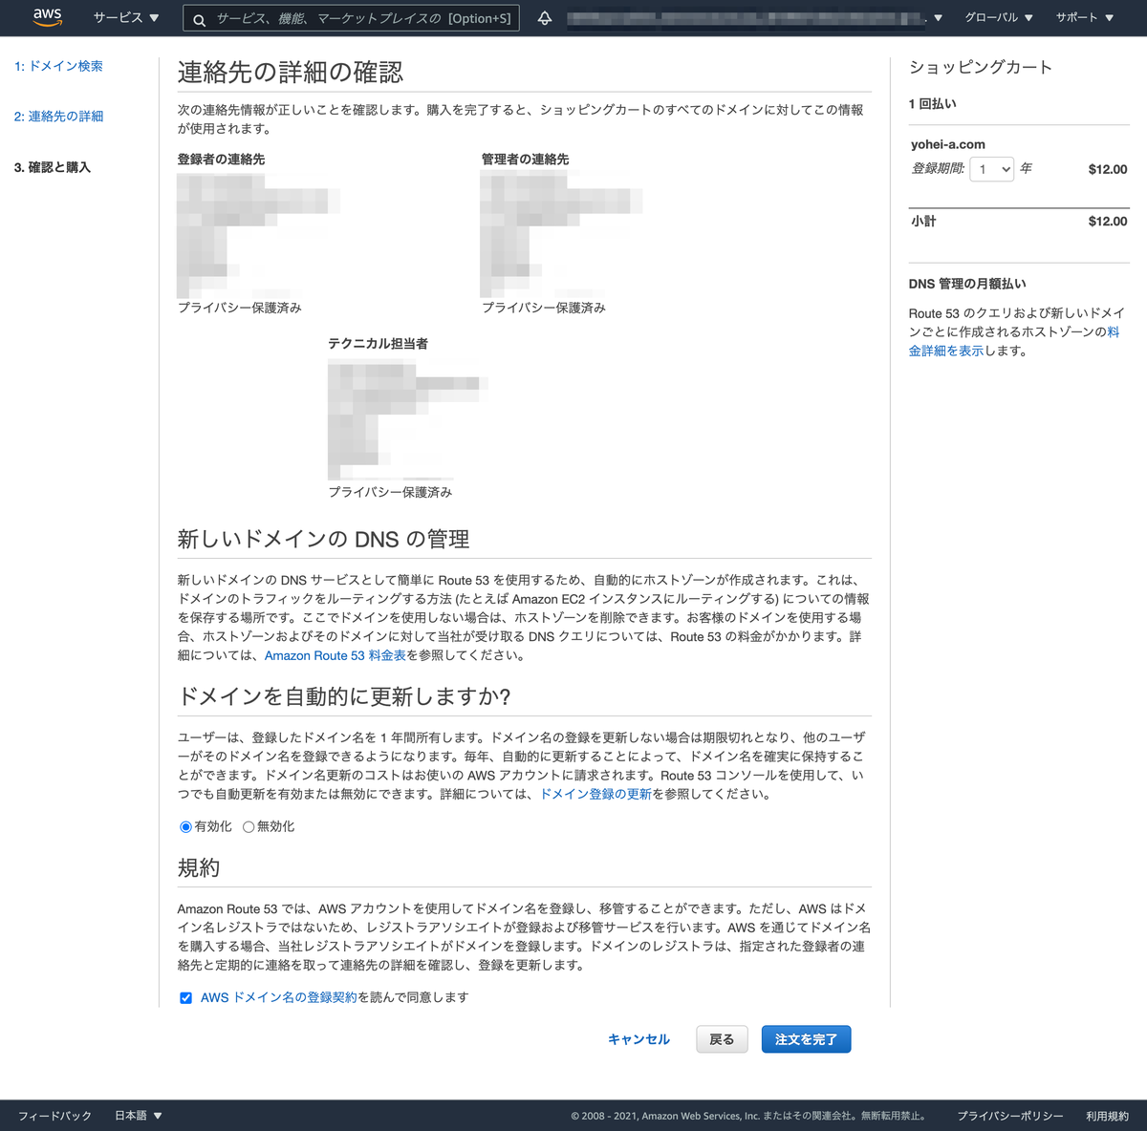The width and height of the screenshot is (1147, 1131).
Task: Toggle the registration agreement checkbox
Action: tap(185, 998)
